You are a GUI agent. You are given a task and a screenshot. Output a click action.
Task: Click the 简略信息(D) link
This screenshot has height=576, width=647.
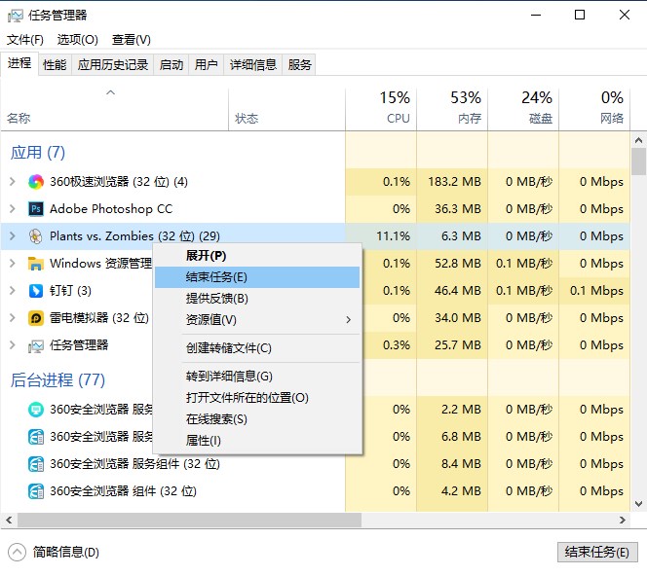(x=66, y=552)
